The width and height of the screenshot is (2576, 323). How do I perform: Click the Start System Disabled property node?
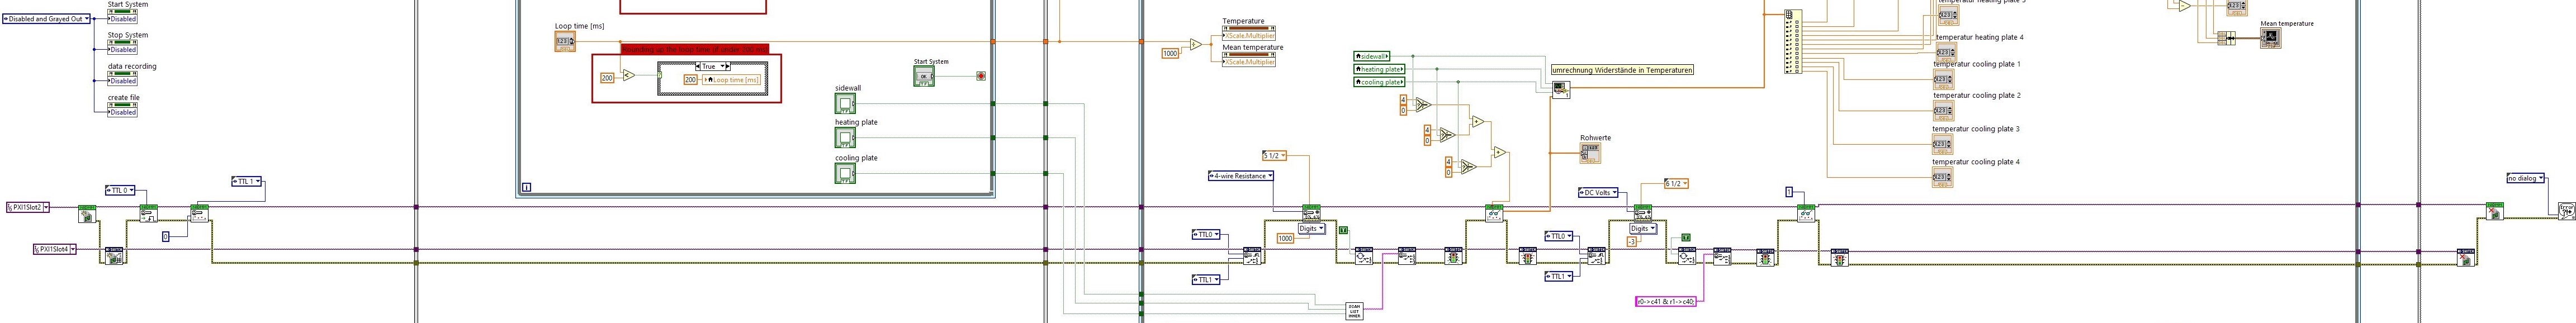coord(122,15)
